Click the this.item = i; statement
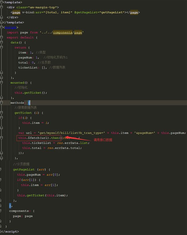 pyautogui.click(x=35, y=123)
